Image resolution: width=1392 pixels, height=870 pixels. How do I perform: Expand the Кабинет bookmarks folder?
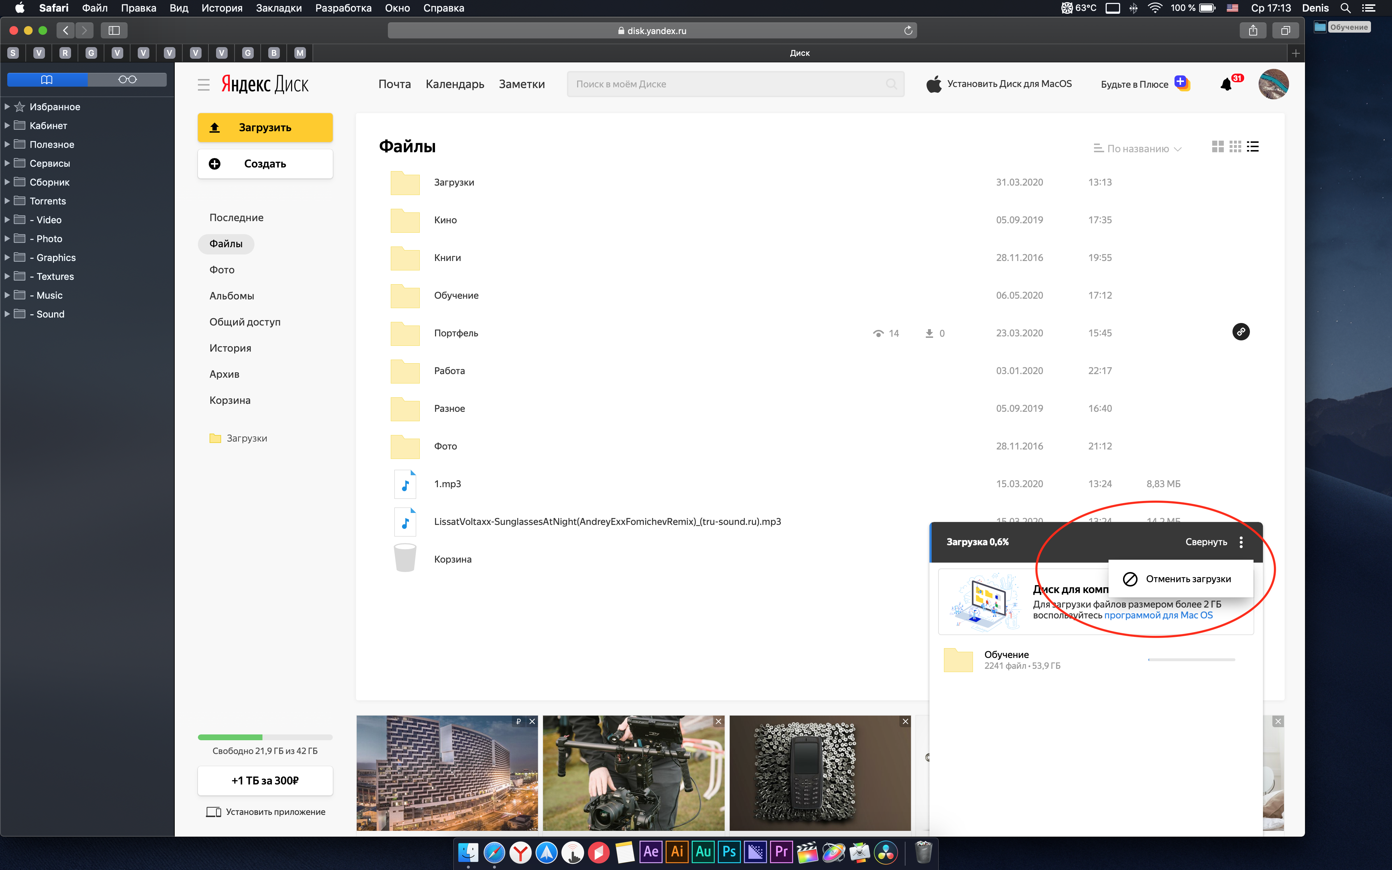(x=7, y=125)
